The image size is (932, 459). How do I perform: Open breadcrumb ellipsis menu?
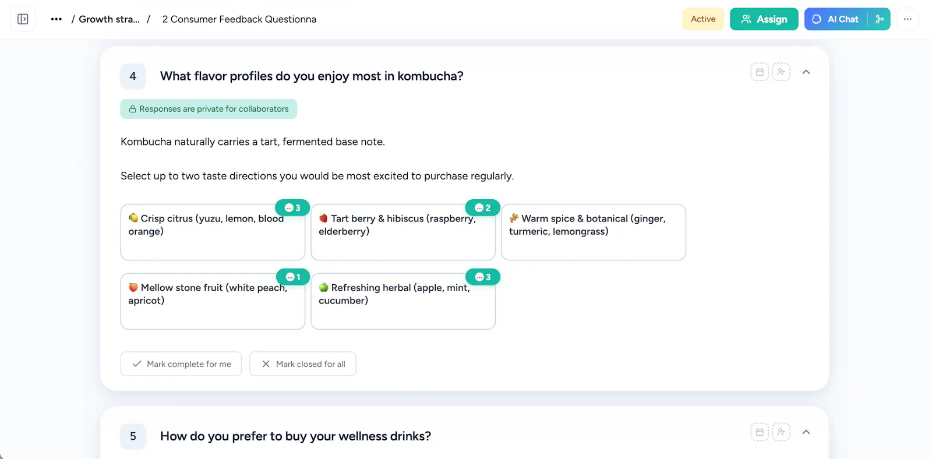point(56,19)
